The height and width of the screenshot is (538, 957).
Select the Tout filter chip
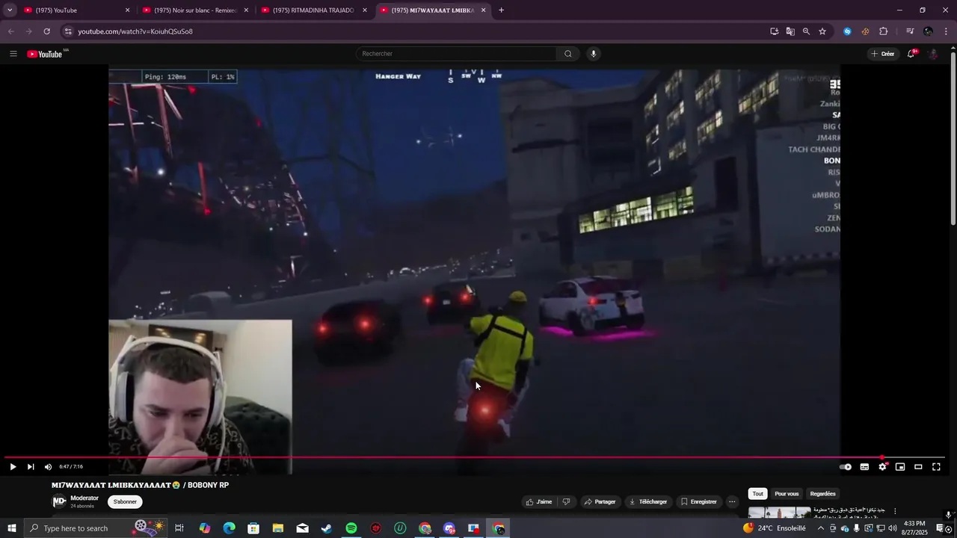[758, 494]
